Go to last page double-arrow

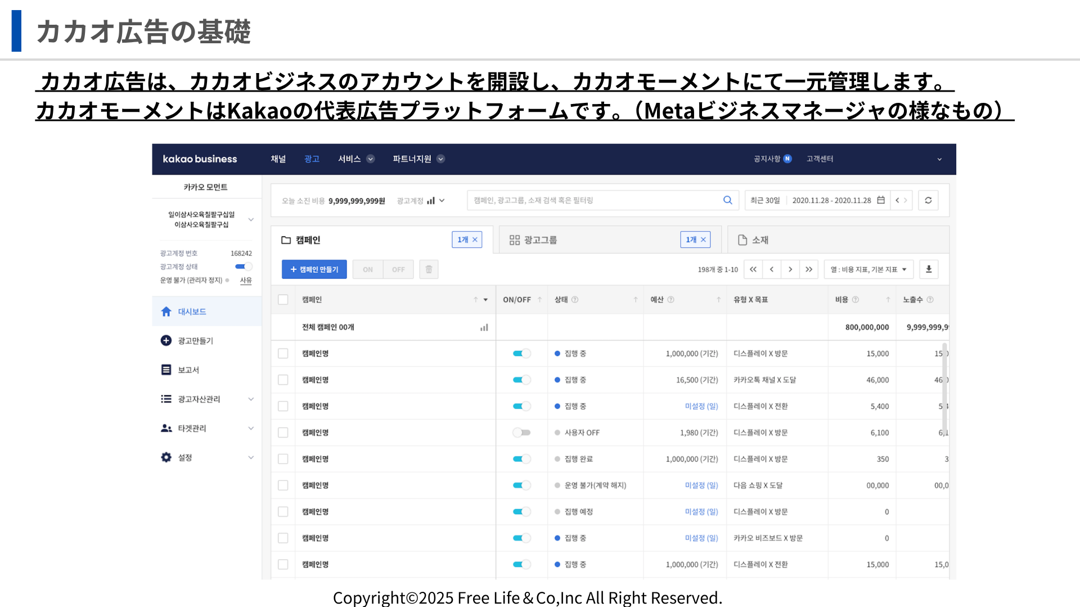click(x=808, y=269)
